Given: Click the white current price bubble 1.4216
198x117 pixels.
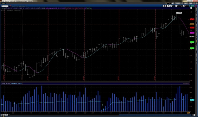Looking at the screenshot, I should coord(192,37).
